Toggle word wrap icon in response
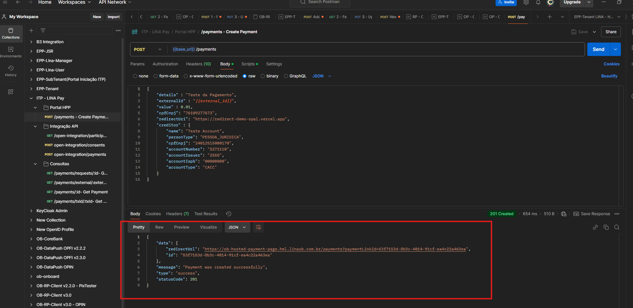The width and height of the screenshot is (633, 308). point(258,227)
